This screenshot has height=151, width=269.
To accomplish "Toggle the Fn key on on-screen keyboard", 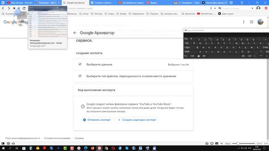I will pyautogui.click(x=186, y=56).
